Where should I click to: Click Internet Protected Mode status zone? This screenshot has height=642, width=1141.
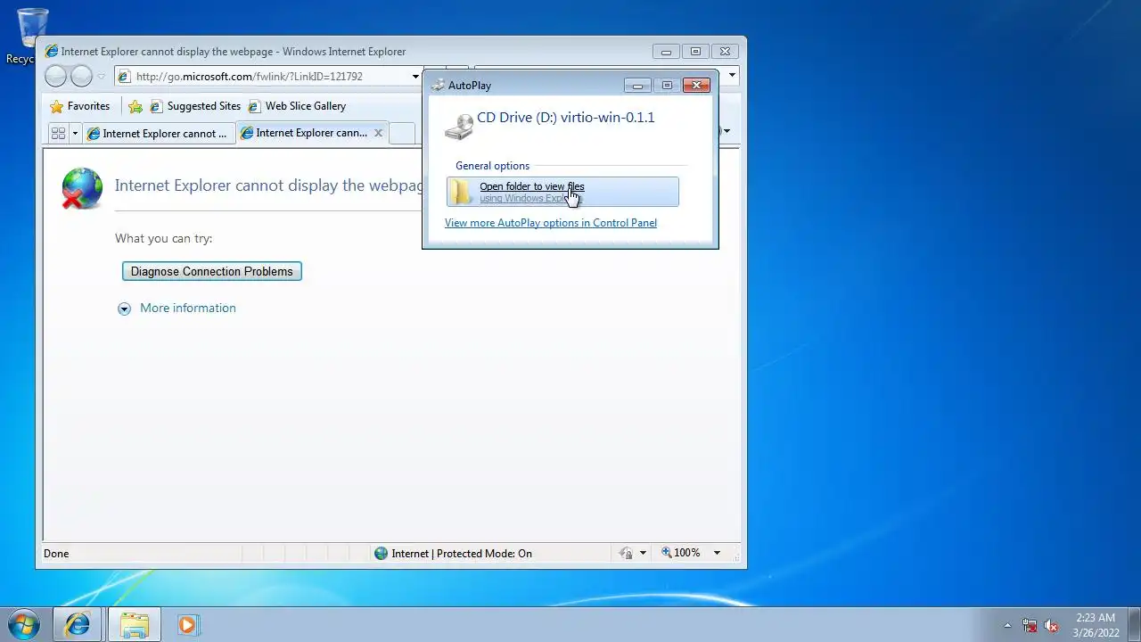click(453, 553)
